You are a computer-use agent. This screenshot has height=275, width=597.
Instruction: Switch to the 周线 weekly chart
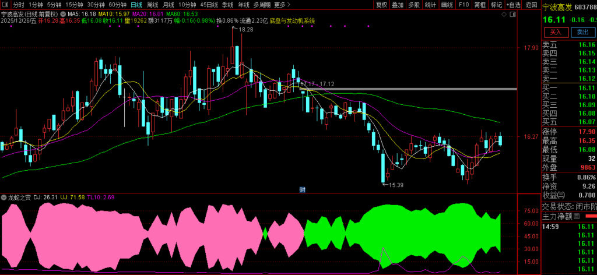(x=152, y=4)
